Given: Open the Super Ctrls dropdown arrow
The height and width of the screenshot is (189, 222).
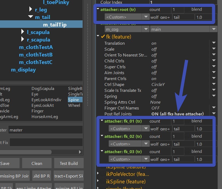Looking at the screenshot, I should coord(214,66).
